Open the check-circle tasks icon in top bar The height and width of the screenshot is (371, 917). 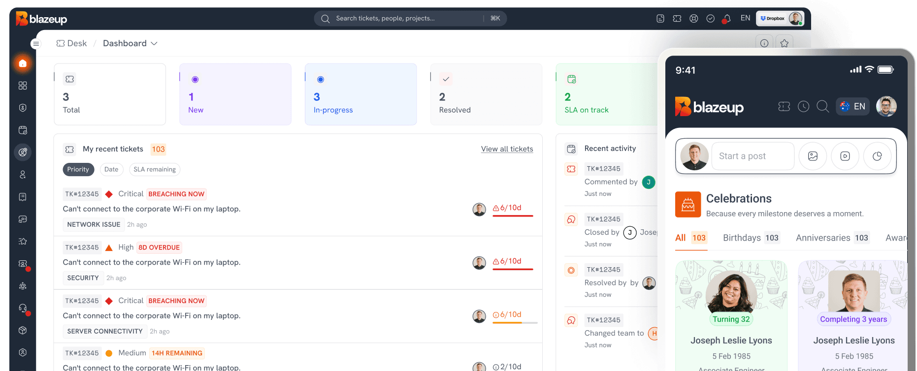click(x=711, y=18)
